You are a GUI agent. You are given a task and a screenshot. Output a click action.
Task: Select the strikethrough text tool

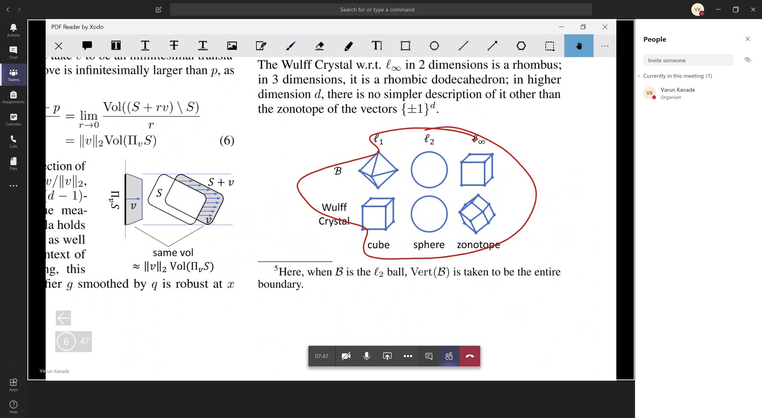(x=174, y=46)
